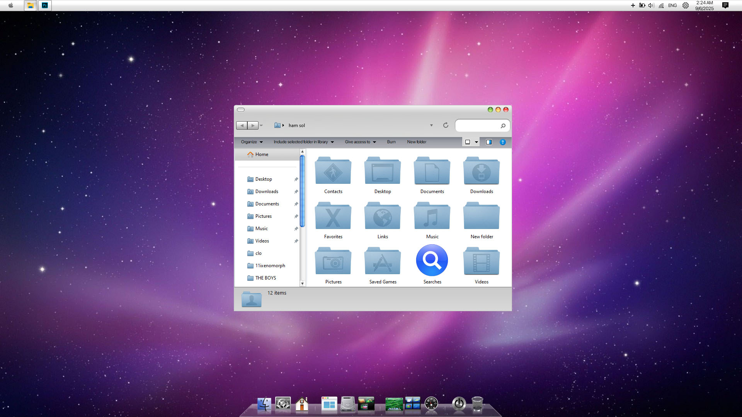The image size is (742, 417).
Task: Click the Dashboard gauge icon in dock
Action: 431,404
